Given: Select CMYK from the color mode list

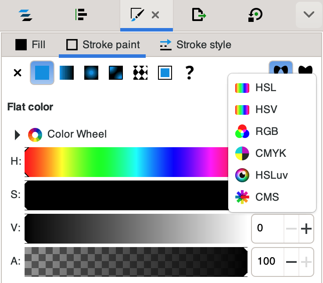Looking at the screenshot, I should click(270, 153).
